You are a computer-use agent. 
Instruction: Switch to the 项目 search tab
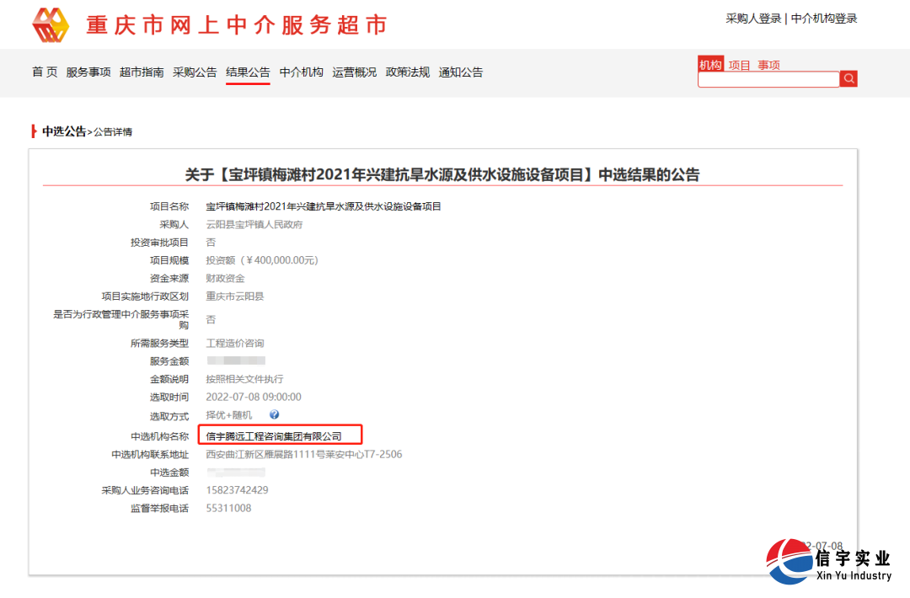point(737,63)
